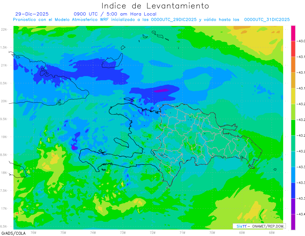
Task: Click the '-43.0' color bar value
Action: 301,41
